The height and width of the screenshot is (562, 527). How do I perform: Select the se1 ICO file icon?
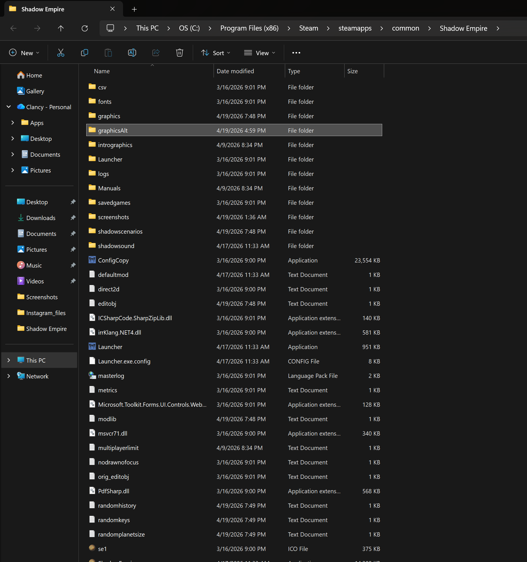(92, 548)
